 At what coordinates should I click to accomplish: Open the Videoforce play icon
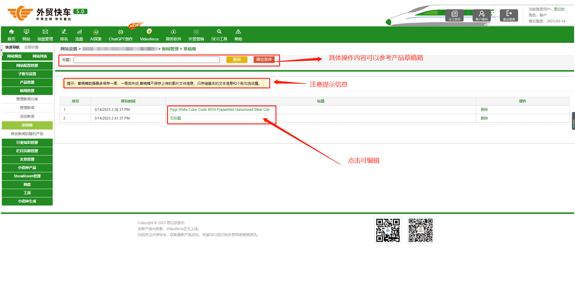point(149,31)
